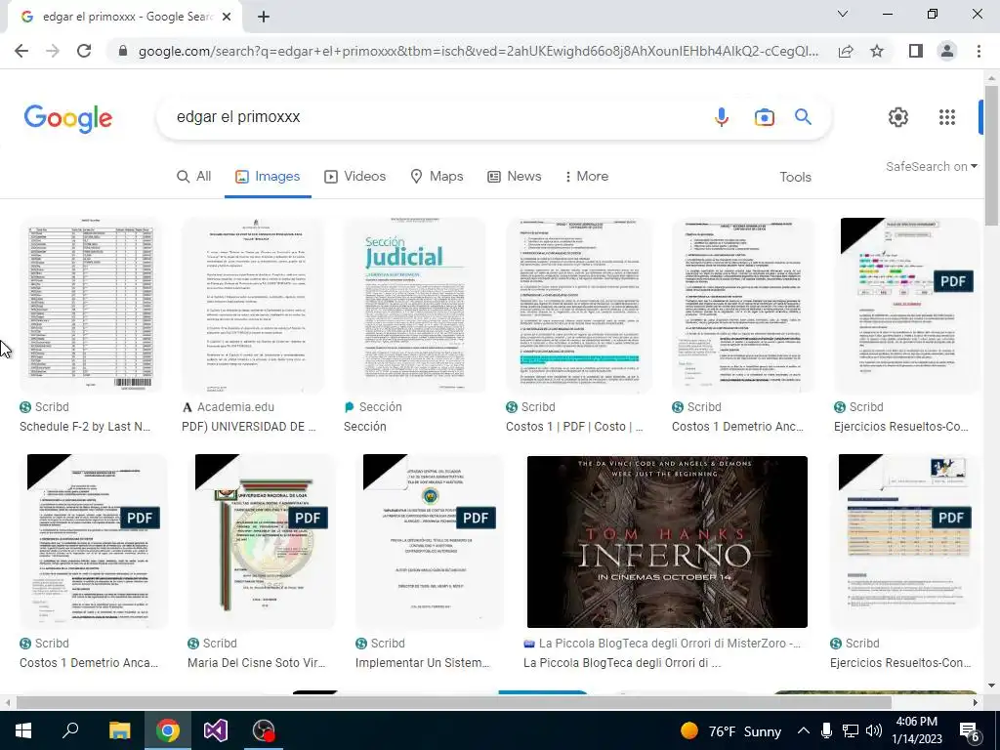The width and height of the screenshot is (1000, 750).
Task: Reload the current page
Action: click(x=84, y=51)
